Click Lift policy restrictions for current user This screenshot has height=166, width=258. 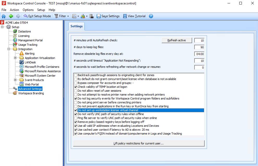139,143
